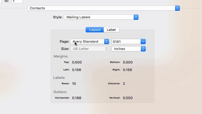Click the Columns value 2
The width and height of the screenshot is (202, 114).
click(124, 84)
